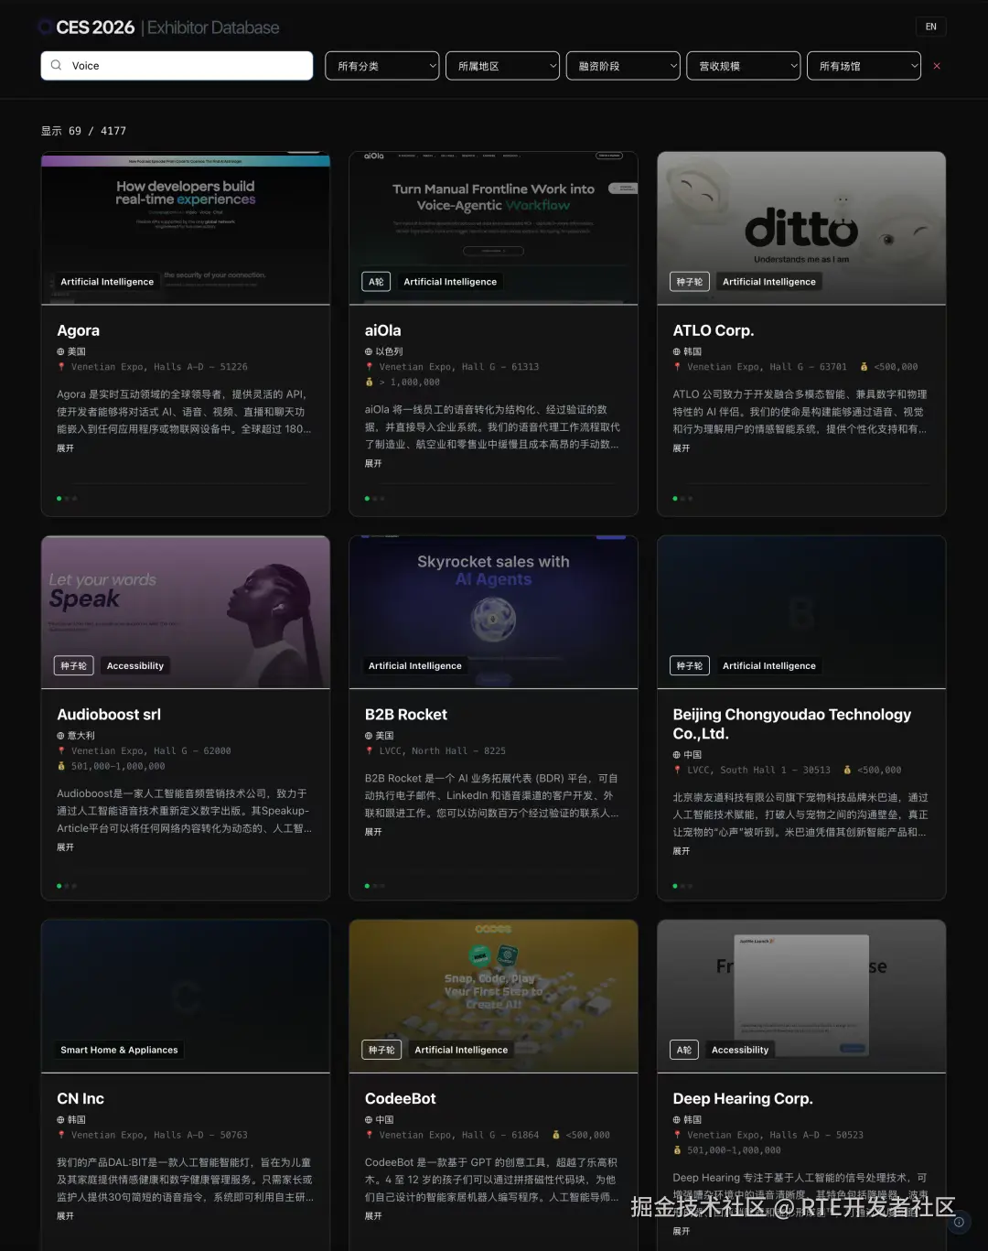Switch language with the EN button
This screenshot has width=988, height=1251.
coord(930,27)
